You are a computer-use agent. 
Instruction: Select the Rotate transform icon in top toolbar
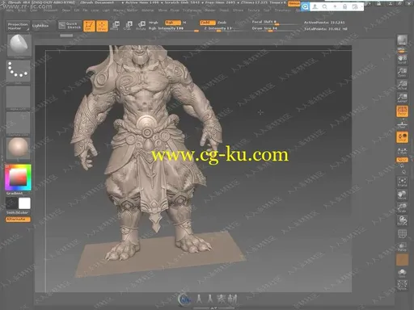click(142, 26)
